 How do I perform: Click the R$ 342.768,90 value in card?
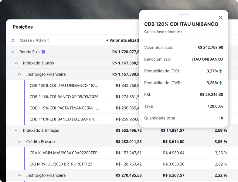210,47
